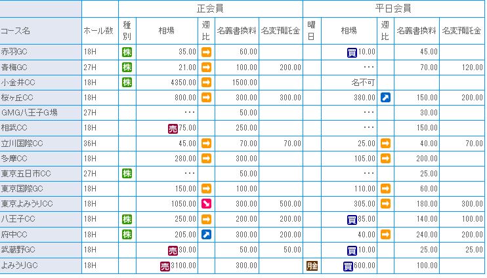Click the 正会員 flat trend arrow for 桜ヶ丘CC
The height and width of the screenshot is (278, 487).
[206, 98]
